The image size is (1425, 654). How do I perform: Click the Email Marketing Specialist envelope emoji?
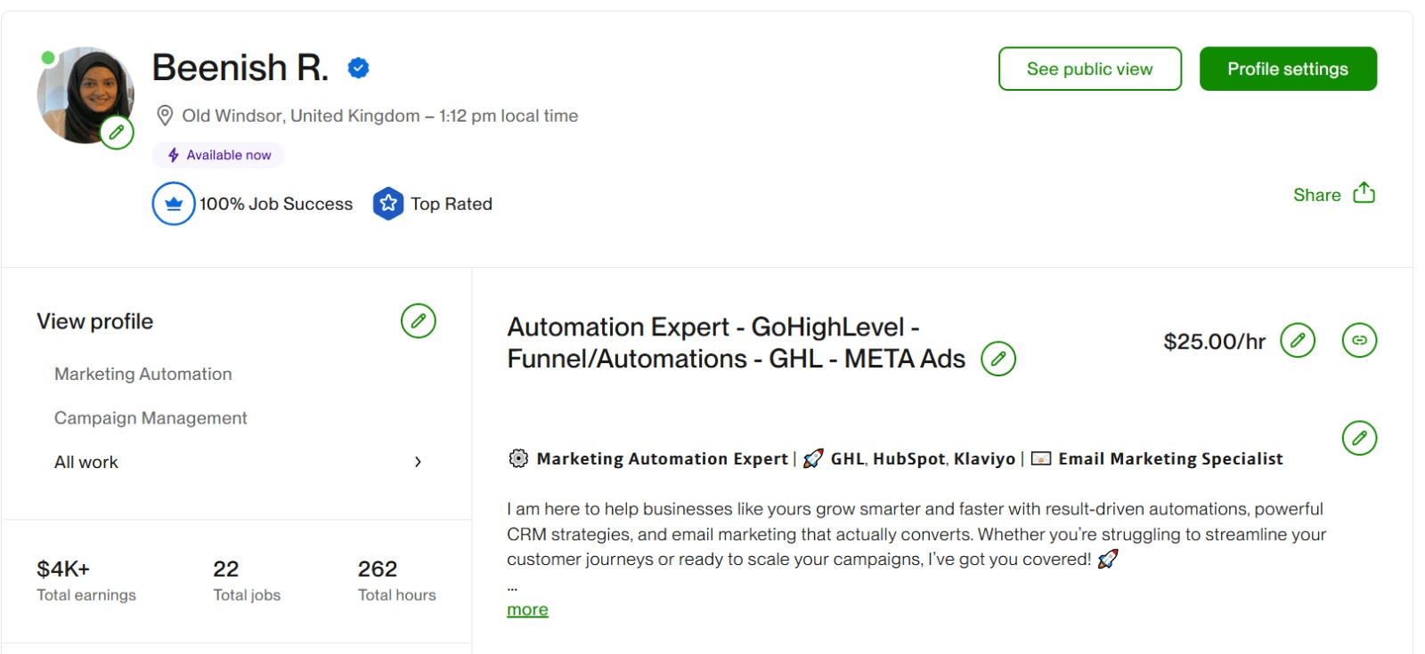click(x=1041, y=458)
